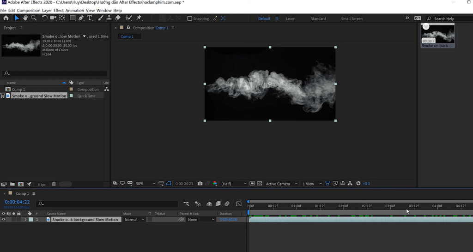The width and height of the screenshot is (473, 252).
Task: Toggle Fast Previews button in viewer
Action: [335, 184]
